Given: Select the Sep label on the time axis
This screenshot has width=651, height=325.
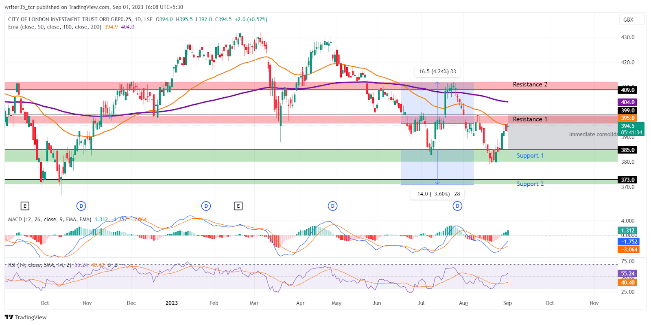Looking at the screenshot, I should click(x=507, y=303).
